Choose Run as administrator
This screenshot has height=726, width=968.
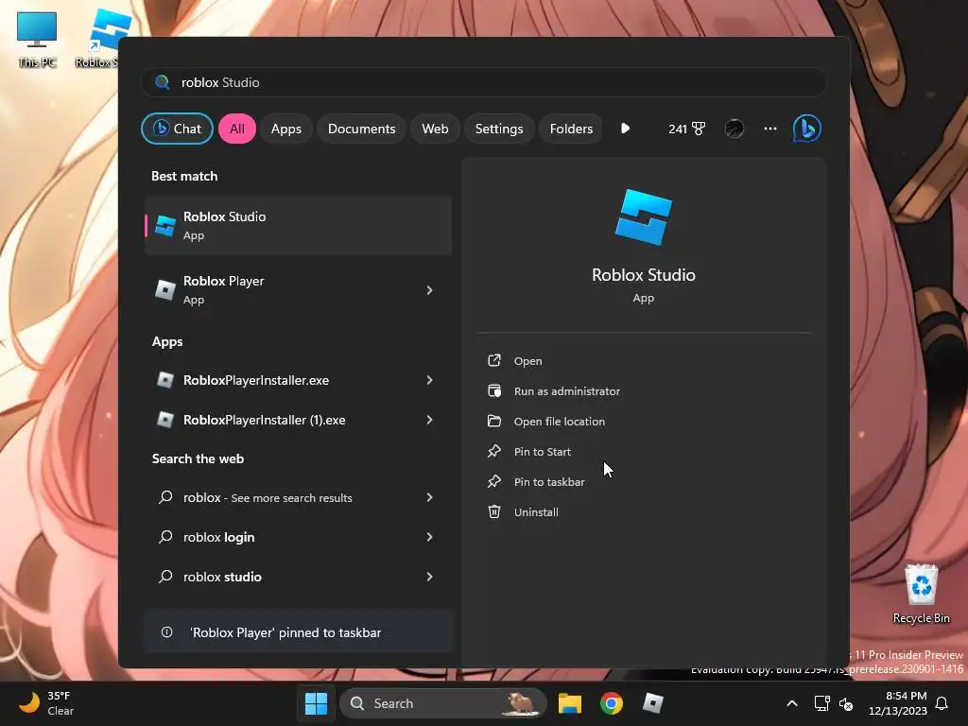[567, 390]
